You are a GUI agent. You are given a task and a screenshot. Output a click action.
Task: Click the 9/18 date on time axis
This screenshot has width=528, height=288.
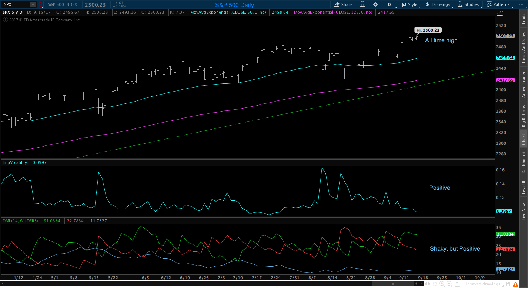pyautogui.click(x=422, y=277)
